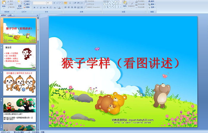The image size is (208, 133).
Task: Toggle italic formatting
Action: [37, 7]
